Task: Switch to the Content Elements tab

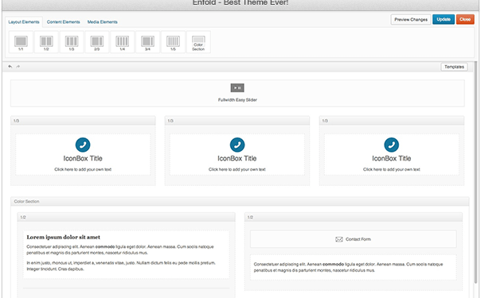Action: (x=63, y=21)
